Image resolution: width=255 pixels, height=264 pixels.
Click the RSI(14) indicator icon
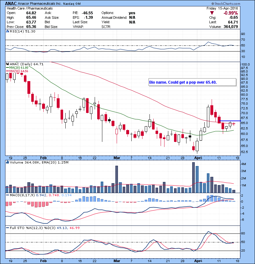pyautogui.click(x=7, y=31)
